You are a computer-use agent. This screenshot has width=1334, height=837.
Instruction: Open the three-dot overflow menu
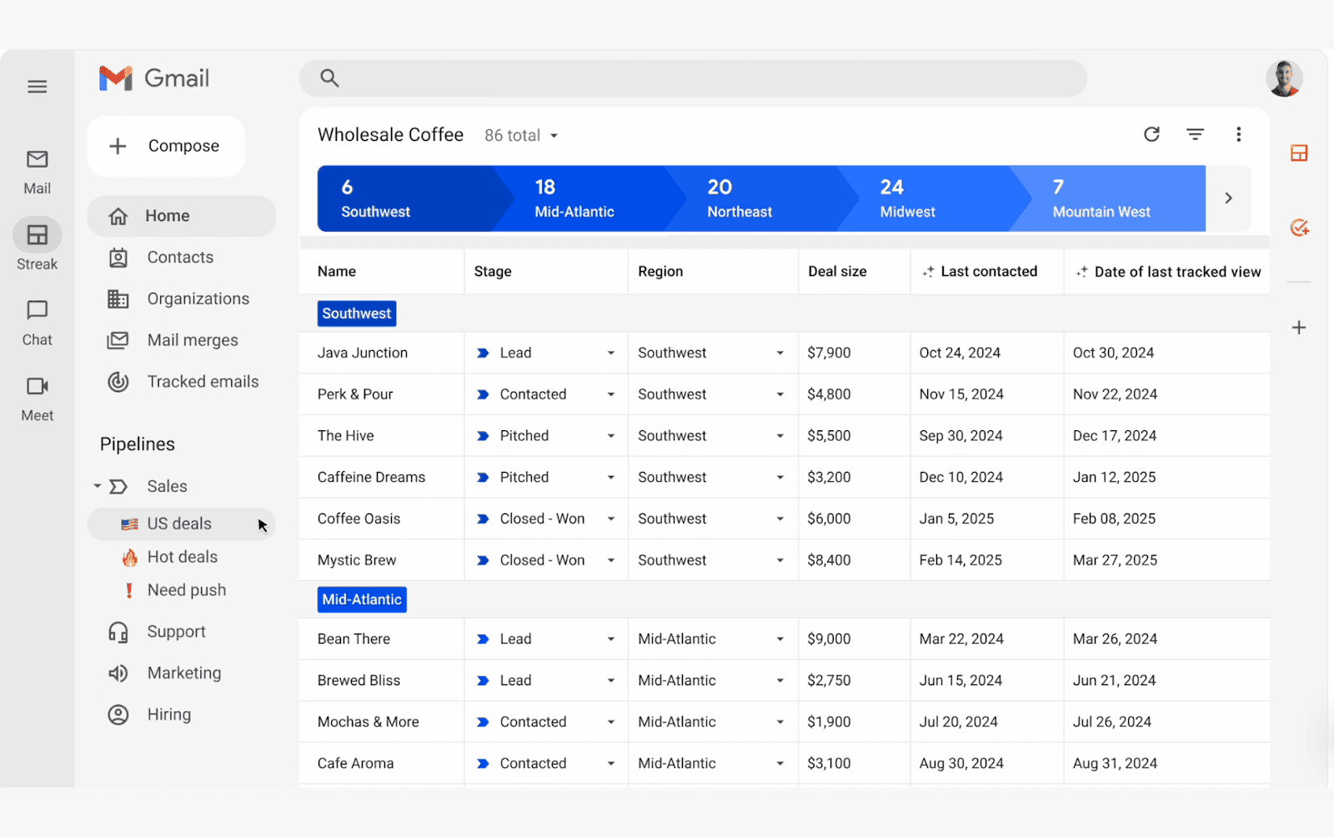(1239, 134)
